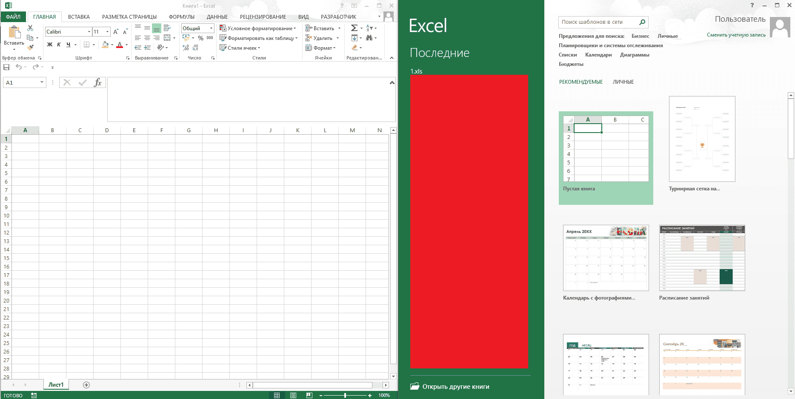
Task: Open the Insert Function fx button
Action: point(97,82)
